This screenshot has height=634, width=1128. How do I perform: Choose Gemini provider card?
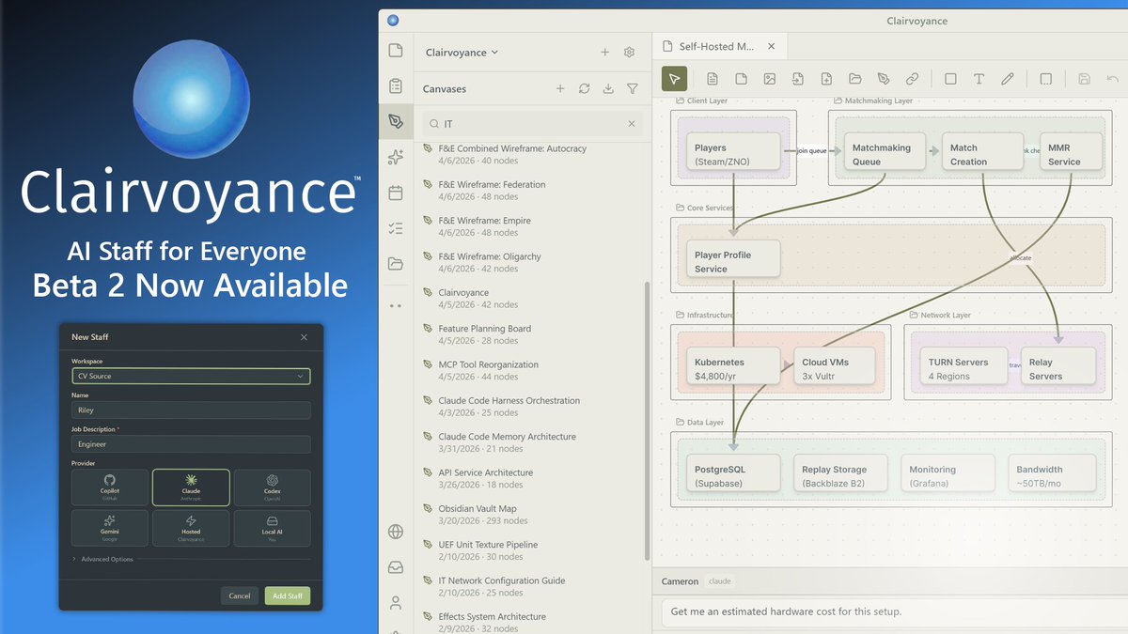coord(110,528)
